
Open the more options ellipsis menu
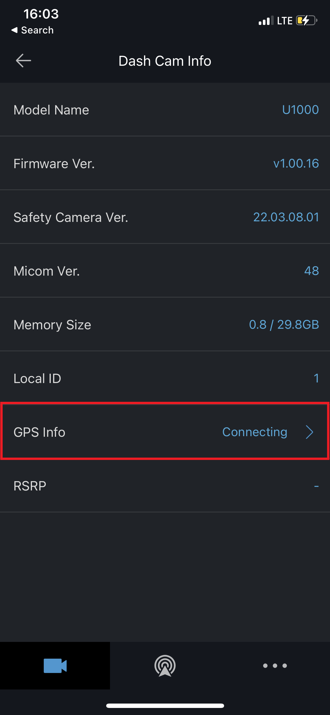(x=275, y=666)
